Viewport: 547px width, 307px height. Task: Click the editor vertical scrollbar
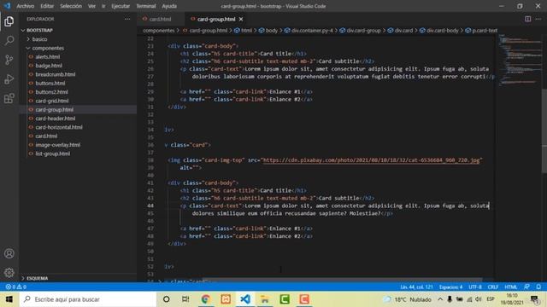(544, 130)
